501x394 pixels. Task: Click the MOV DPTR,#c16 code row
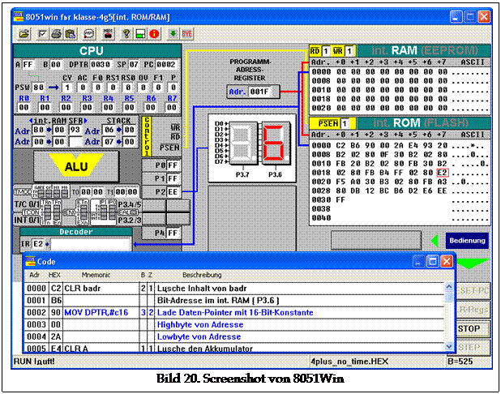234,312
